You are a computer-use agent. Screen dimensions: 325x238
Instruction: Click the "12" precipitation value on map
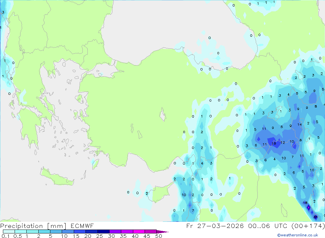(283, 143)
